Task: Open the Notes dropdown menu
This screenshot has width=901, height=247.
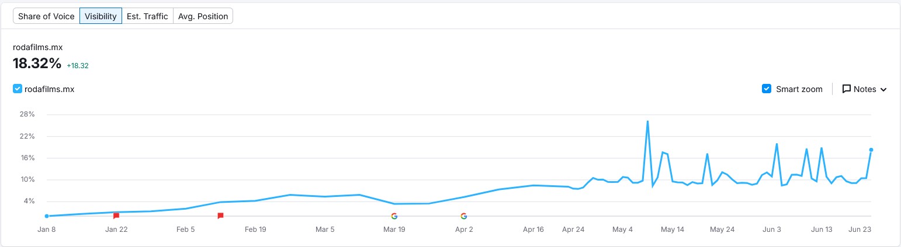Action: 865,89
